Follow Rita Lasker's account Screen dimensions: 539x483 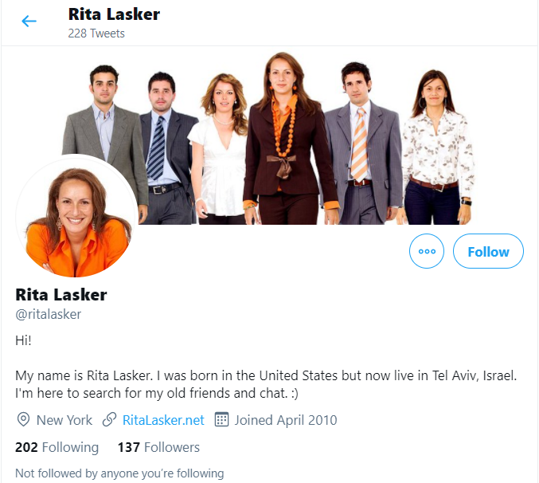[488, 251]
